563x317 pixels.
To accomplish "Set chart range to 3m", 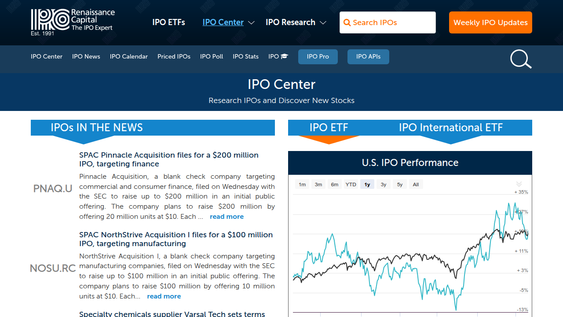I will click(x=318, y=184).
